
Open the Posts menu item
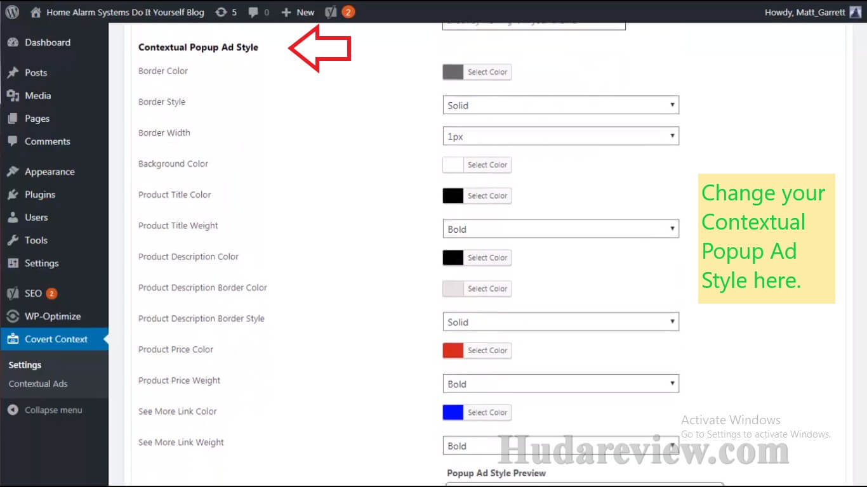[x=54, y=73]
